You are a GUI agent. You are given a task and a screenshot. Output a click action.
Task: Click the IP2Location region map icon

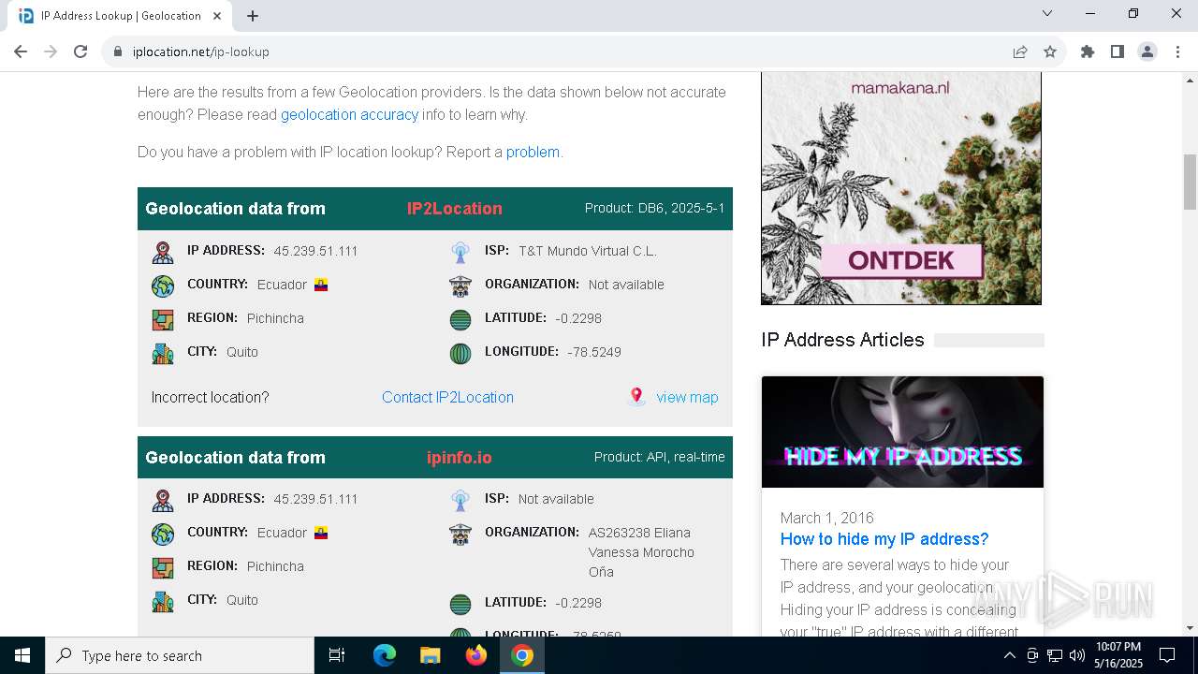point(163,319)
